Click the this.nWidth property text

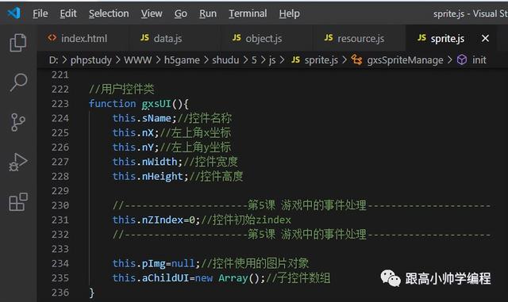pyautogui.click(x=144, y=162)
